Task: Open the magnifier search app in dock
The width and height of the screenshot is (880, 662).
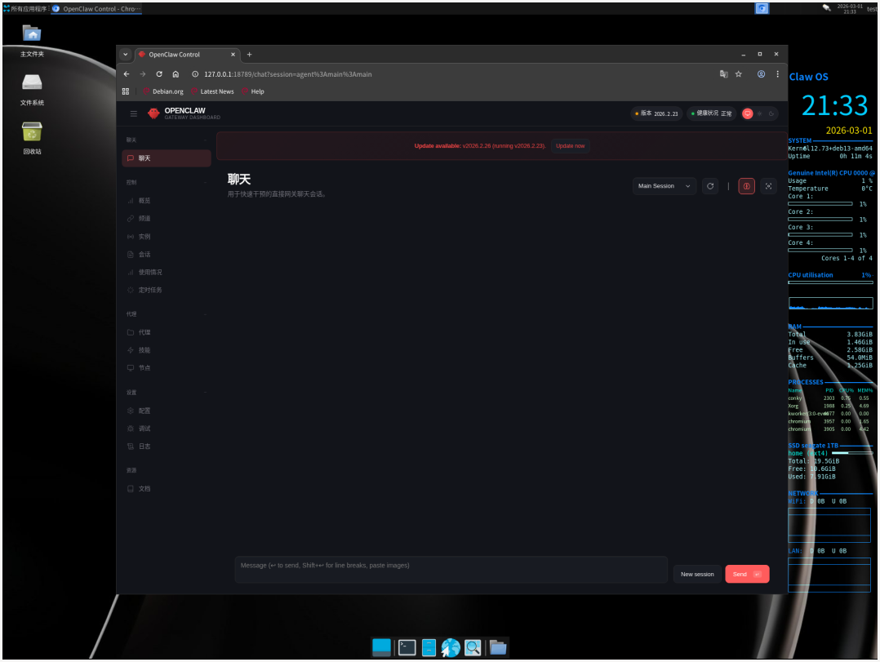Action: [473, 647]
